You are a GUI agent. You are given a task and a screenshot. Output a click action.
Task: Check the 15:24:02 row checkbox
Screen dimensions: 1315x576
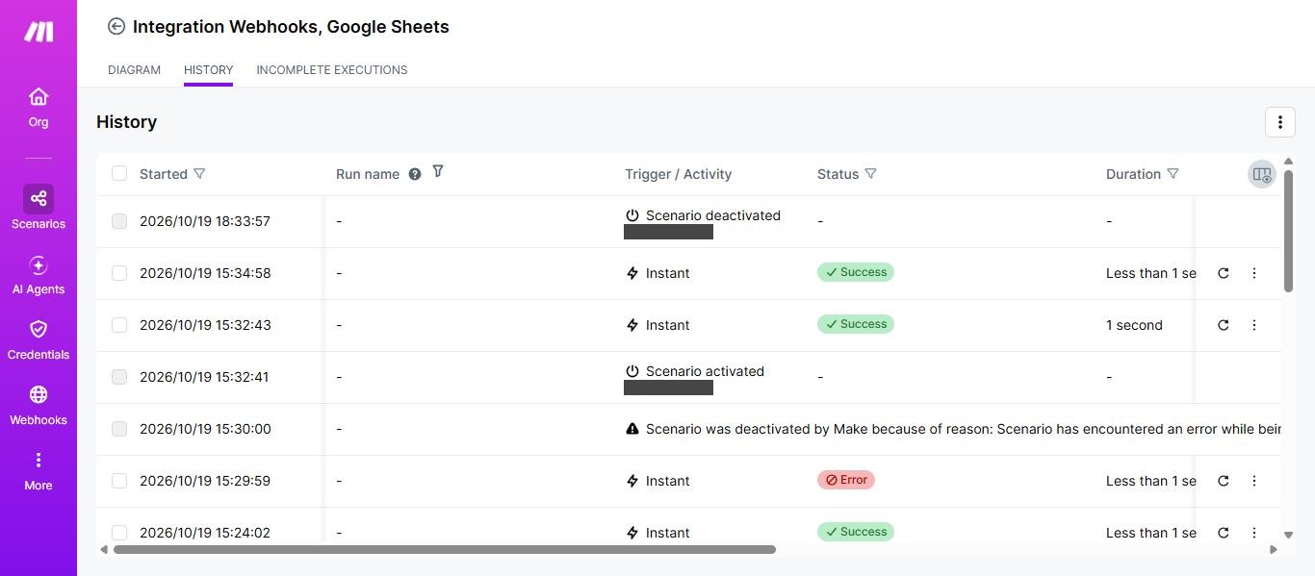(x=119, y=533)
